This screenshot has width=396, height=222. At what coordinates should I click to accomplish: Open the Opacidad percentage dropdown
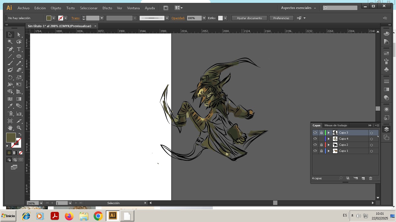click(x=204, y=18)
